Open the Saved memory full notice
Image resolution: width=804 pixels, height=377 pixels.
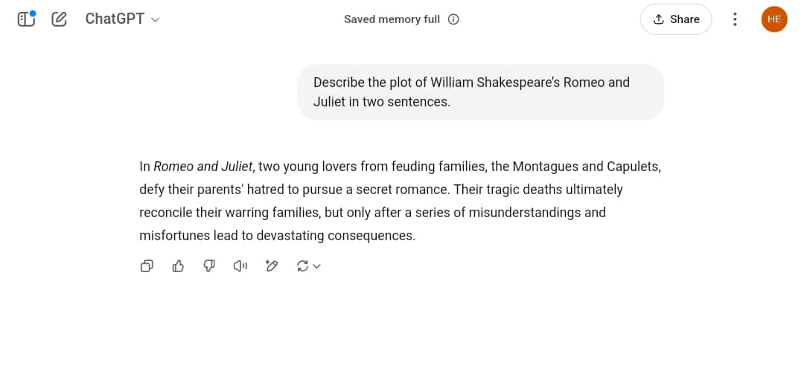point(392,19)
